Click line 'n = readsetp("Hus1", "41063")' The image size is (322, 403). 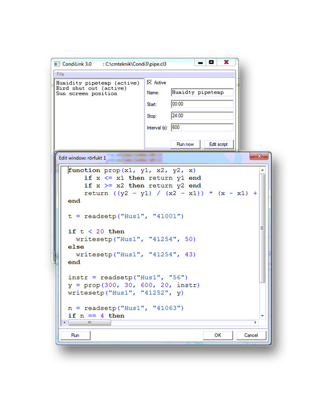126,308
